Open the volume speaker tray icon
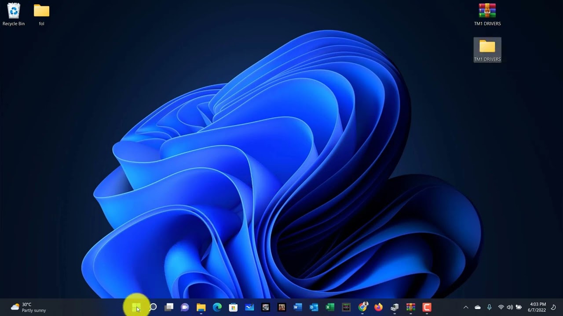This screenshot has width=563, height=316. [510, 307]
